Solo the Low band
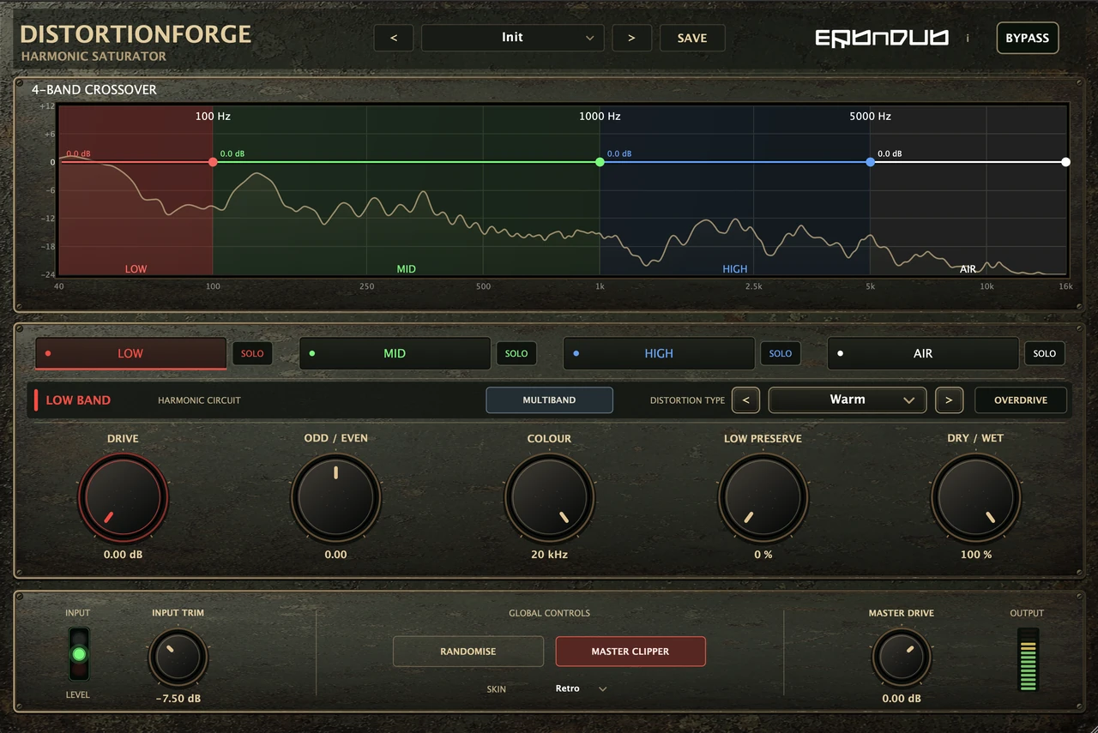 [x=252, y=353]
